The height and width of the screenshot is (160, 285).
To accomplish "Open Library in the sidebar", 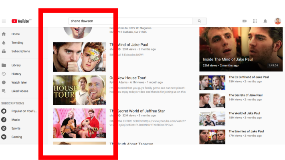I will [16, 65].
